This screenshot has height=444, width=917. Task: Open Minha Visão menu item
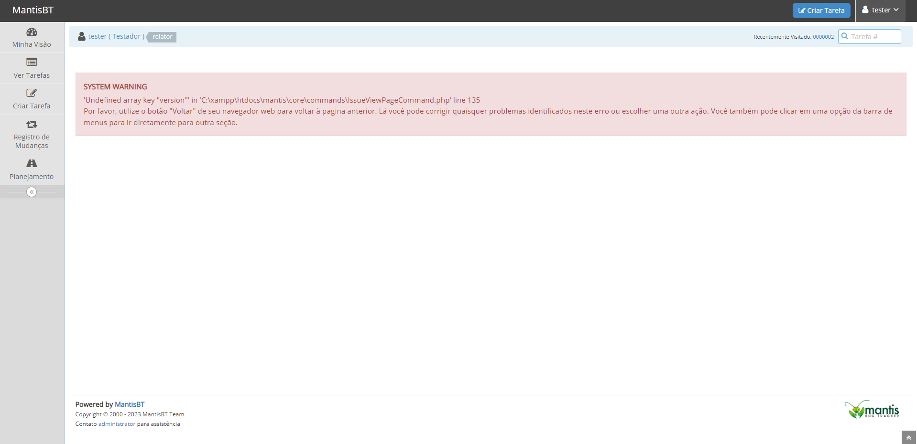coord(32,44)
